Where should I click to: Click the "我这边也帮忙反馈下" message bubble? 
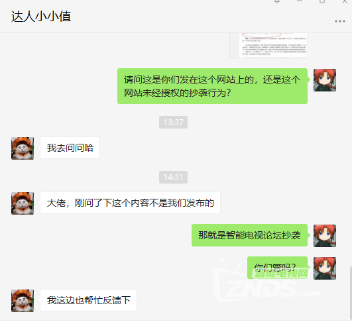(x=88, y=300)
